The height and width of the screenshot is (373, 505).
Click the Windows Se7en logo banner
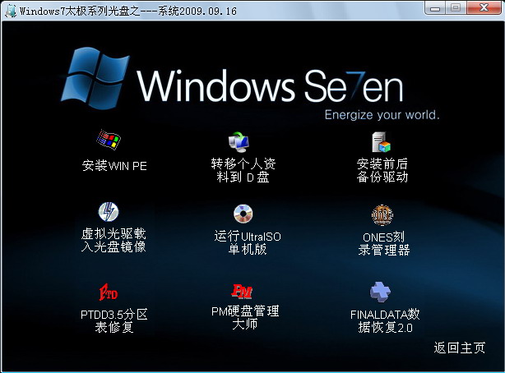pyautogui.click(x=232, y=79)
